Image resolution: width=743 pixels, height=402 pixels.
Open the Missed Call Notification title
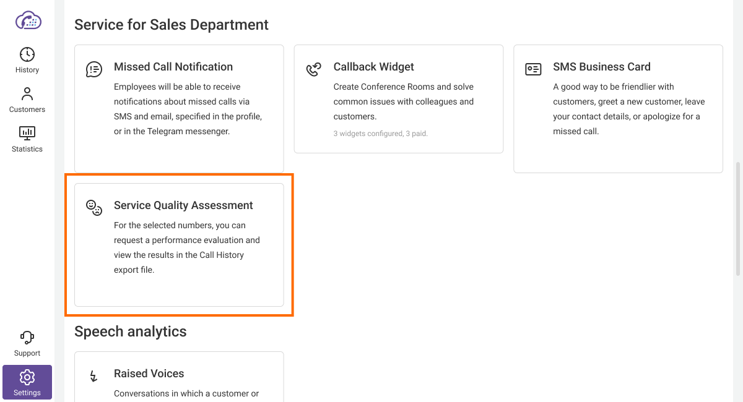(173, 67)
